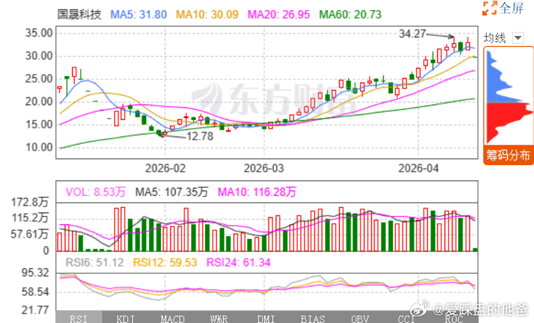Click the 35.00 price axis label

(39, 33)
